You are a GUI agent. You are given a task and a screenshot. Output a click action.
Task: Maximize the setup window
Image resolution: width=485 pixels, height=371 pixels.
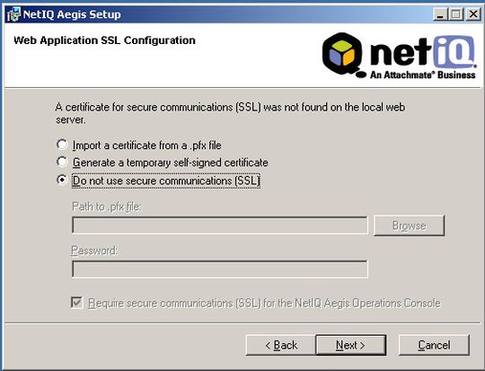(456, 14)
